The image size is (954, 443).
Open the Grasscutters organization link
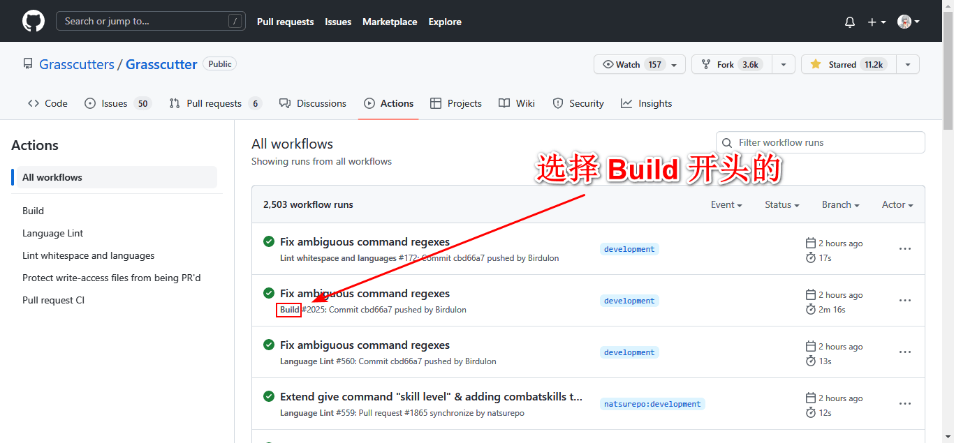pyautogui.click(x=77, y=64)
